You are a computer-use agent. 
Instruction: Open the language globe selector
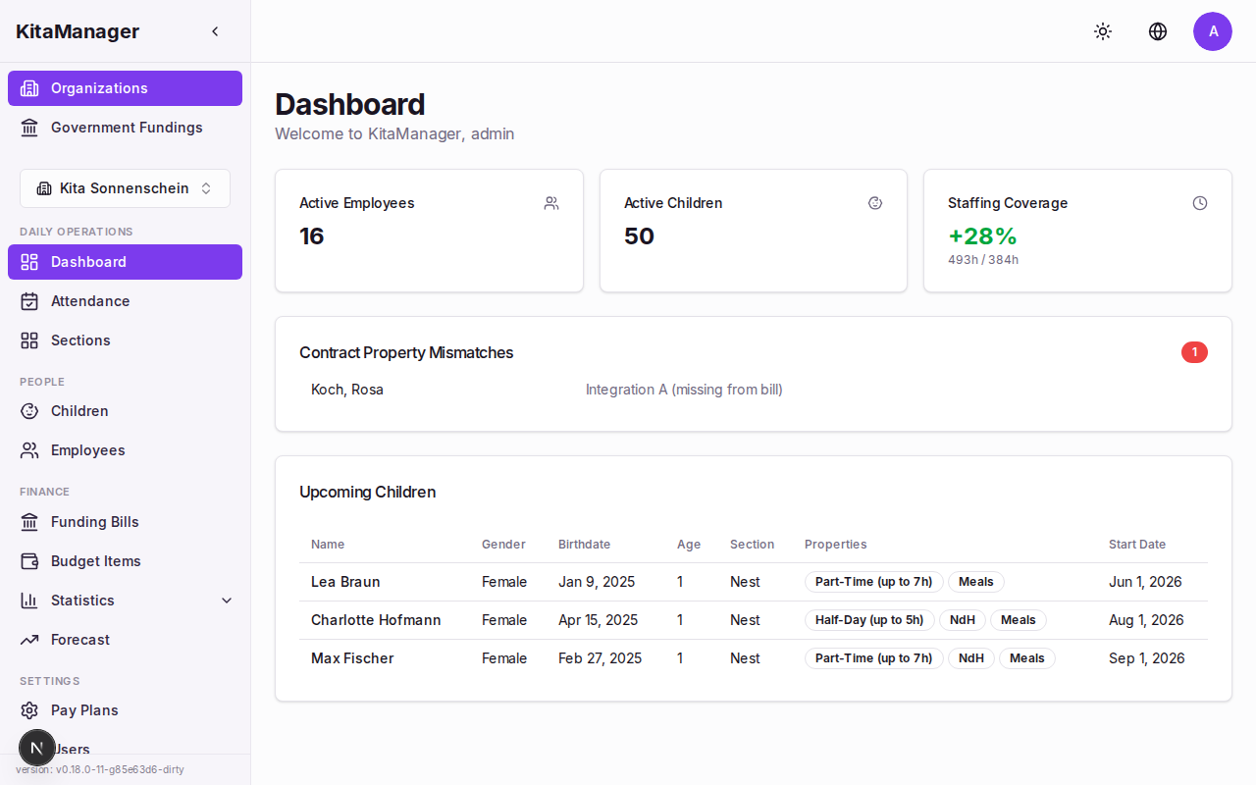[1158, 31]
